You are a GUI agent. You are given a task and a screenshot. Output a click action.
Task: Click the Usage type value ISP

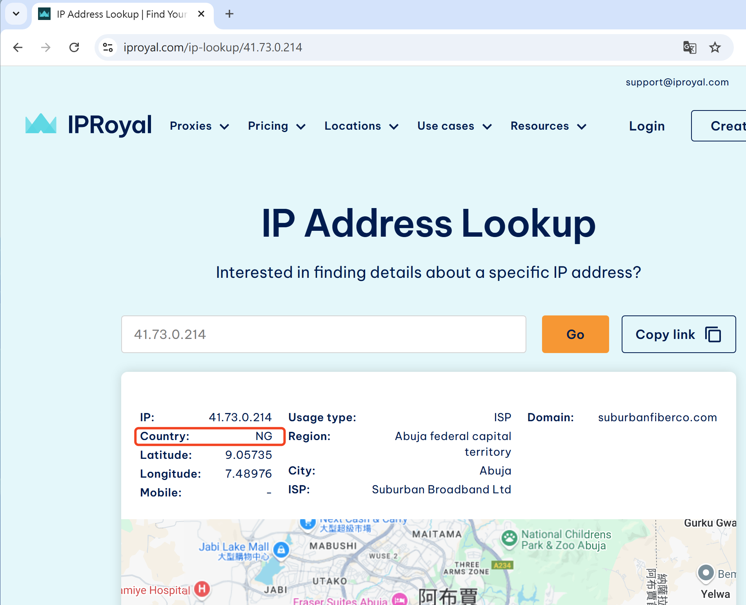tap(502, 417)
